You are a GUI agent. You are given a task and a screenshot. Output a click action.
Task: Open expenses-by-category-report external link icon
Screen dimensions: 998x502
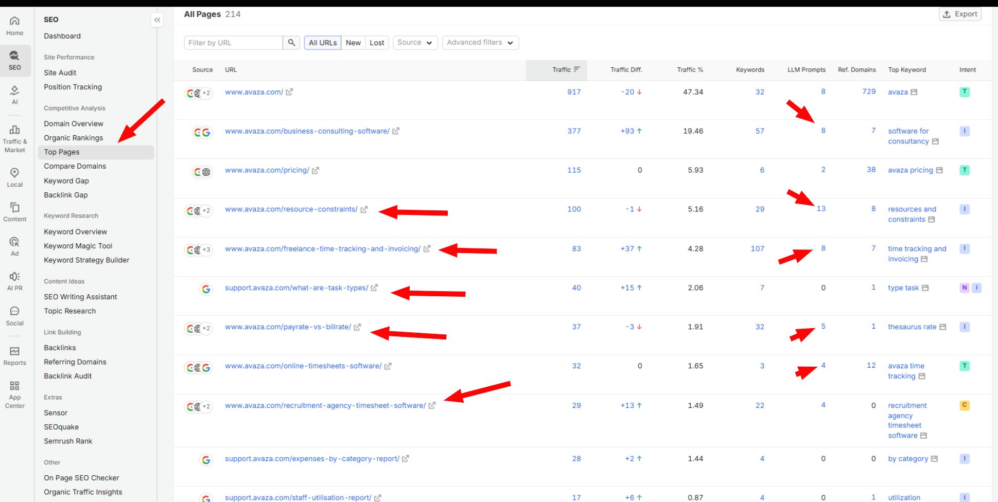(x=406, y=459)
